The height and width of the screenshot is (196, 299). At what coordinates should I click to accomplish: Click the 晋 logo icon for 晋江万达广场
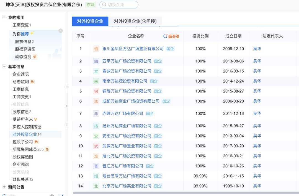point(96,166)
